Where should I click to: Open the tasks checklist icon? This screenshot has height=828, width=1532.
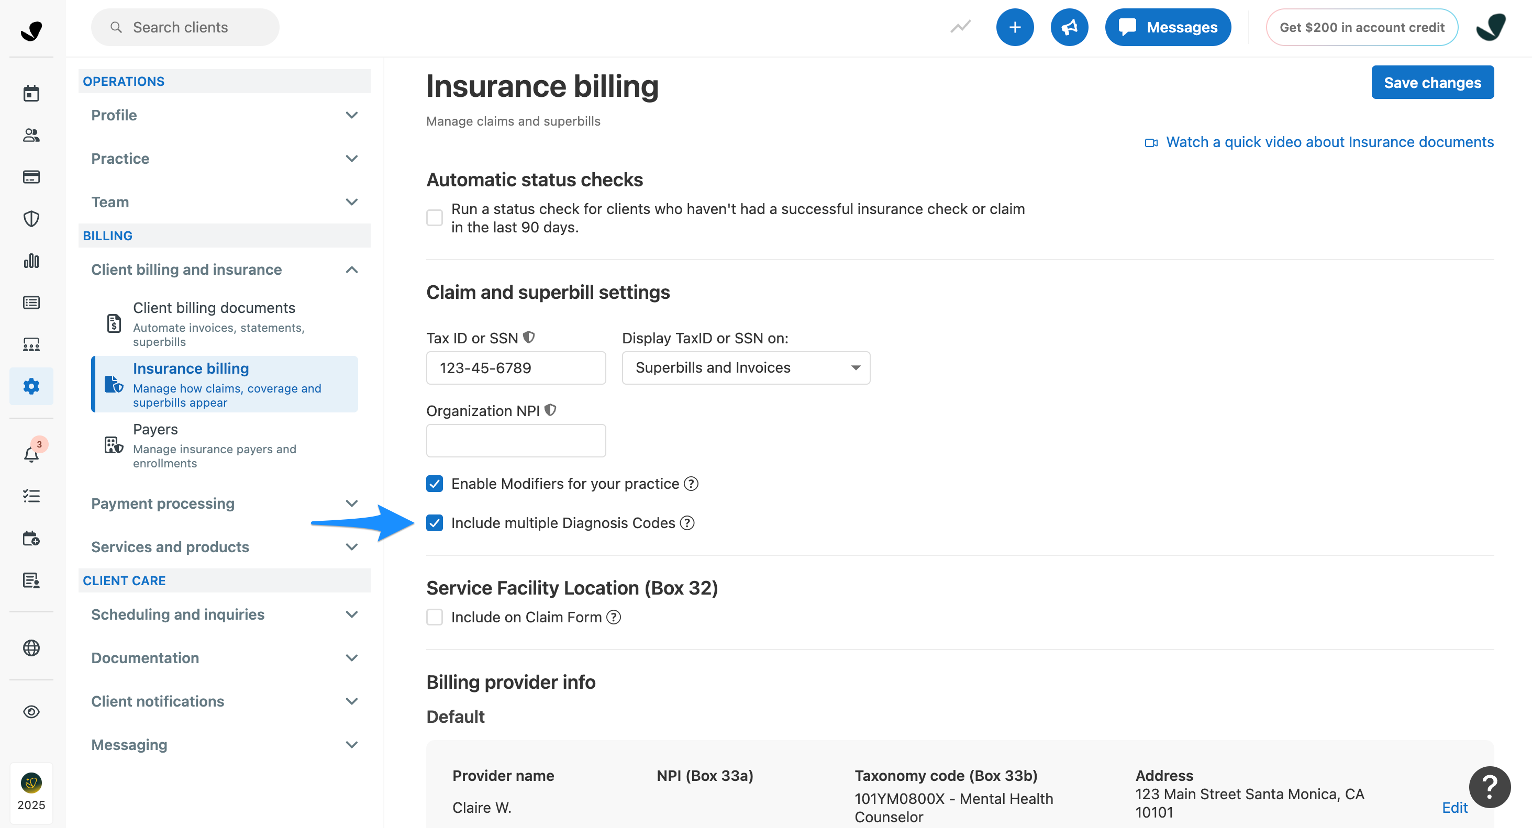(31, 496)
